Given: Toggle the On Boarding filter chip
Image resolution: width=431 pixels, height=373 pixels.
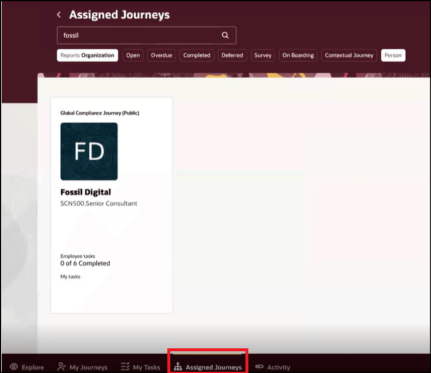Looking at the screenshot, I should tap(298, 55).
